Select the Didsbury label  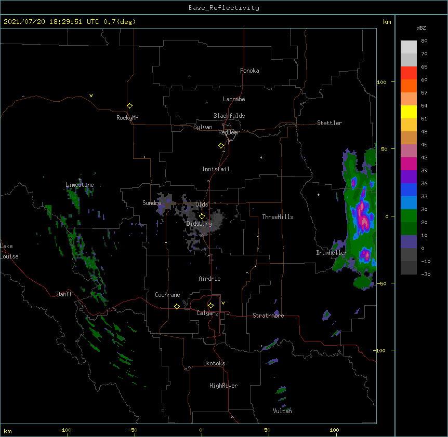[x=200, y=224]
